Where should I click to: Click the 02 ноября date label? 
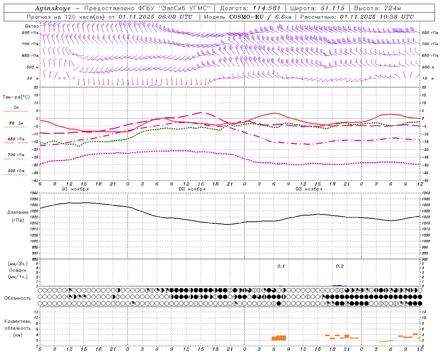pyautogui.click(x=192, y=189)
